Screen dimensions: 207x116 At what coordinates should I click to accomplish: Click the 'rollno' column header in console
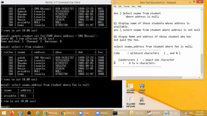[8, 52]
